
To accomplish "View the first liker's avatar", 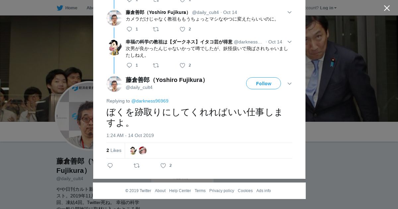I will pos(133,151).
